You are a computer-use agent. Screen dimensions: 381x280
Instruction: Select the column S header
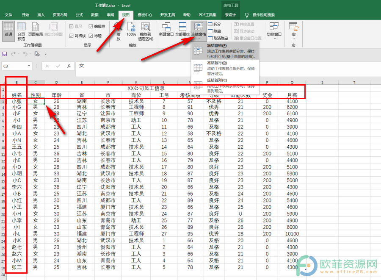pyautogui.click(x=322, y=83)
